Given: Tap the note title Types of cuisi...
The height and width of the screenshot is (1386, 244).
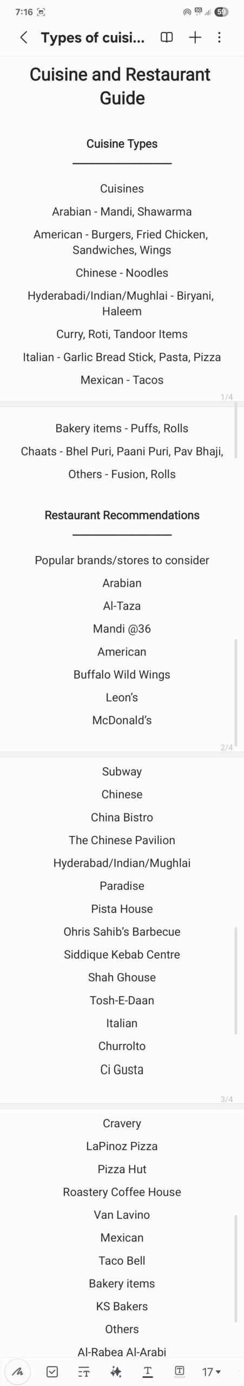Looking at the screenshot, I should (93, 38).
